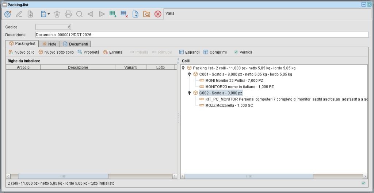Click the Codice field
The height and width of the screenshot is (193, 374).
pyautogui.click(x=53, y=27)
